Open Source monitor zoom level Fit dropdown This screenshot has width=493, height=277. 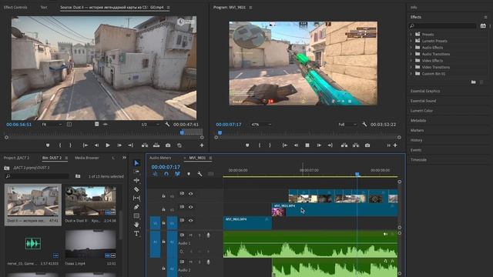[x=52, y=125]
